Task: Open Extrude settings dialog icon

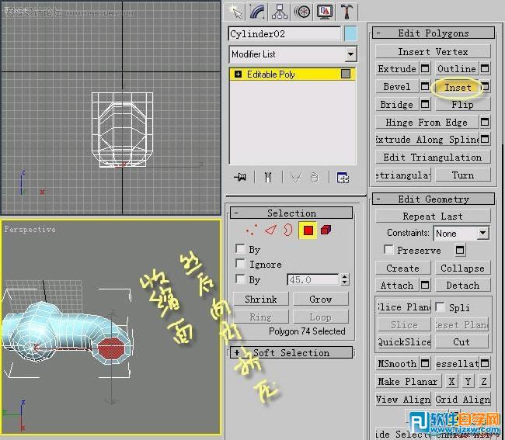Action: [x=425, y=68]
